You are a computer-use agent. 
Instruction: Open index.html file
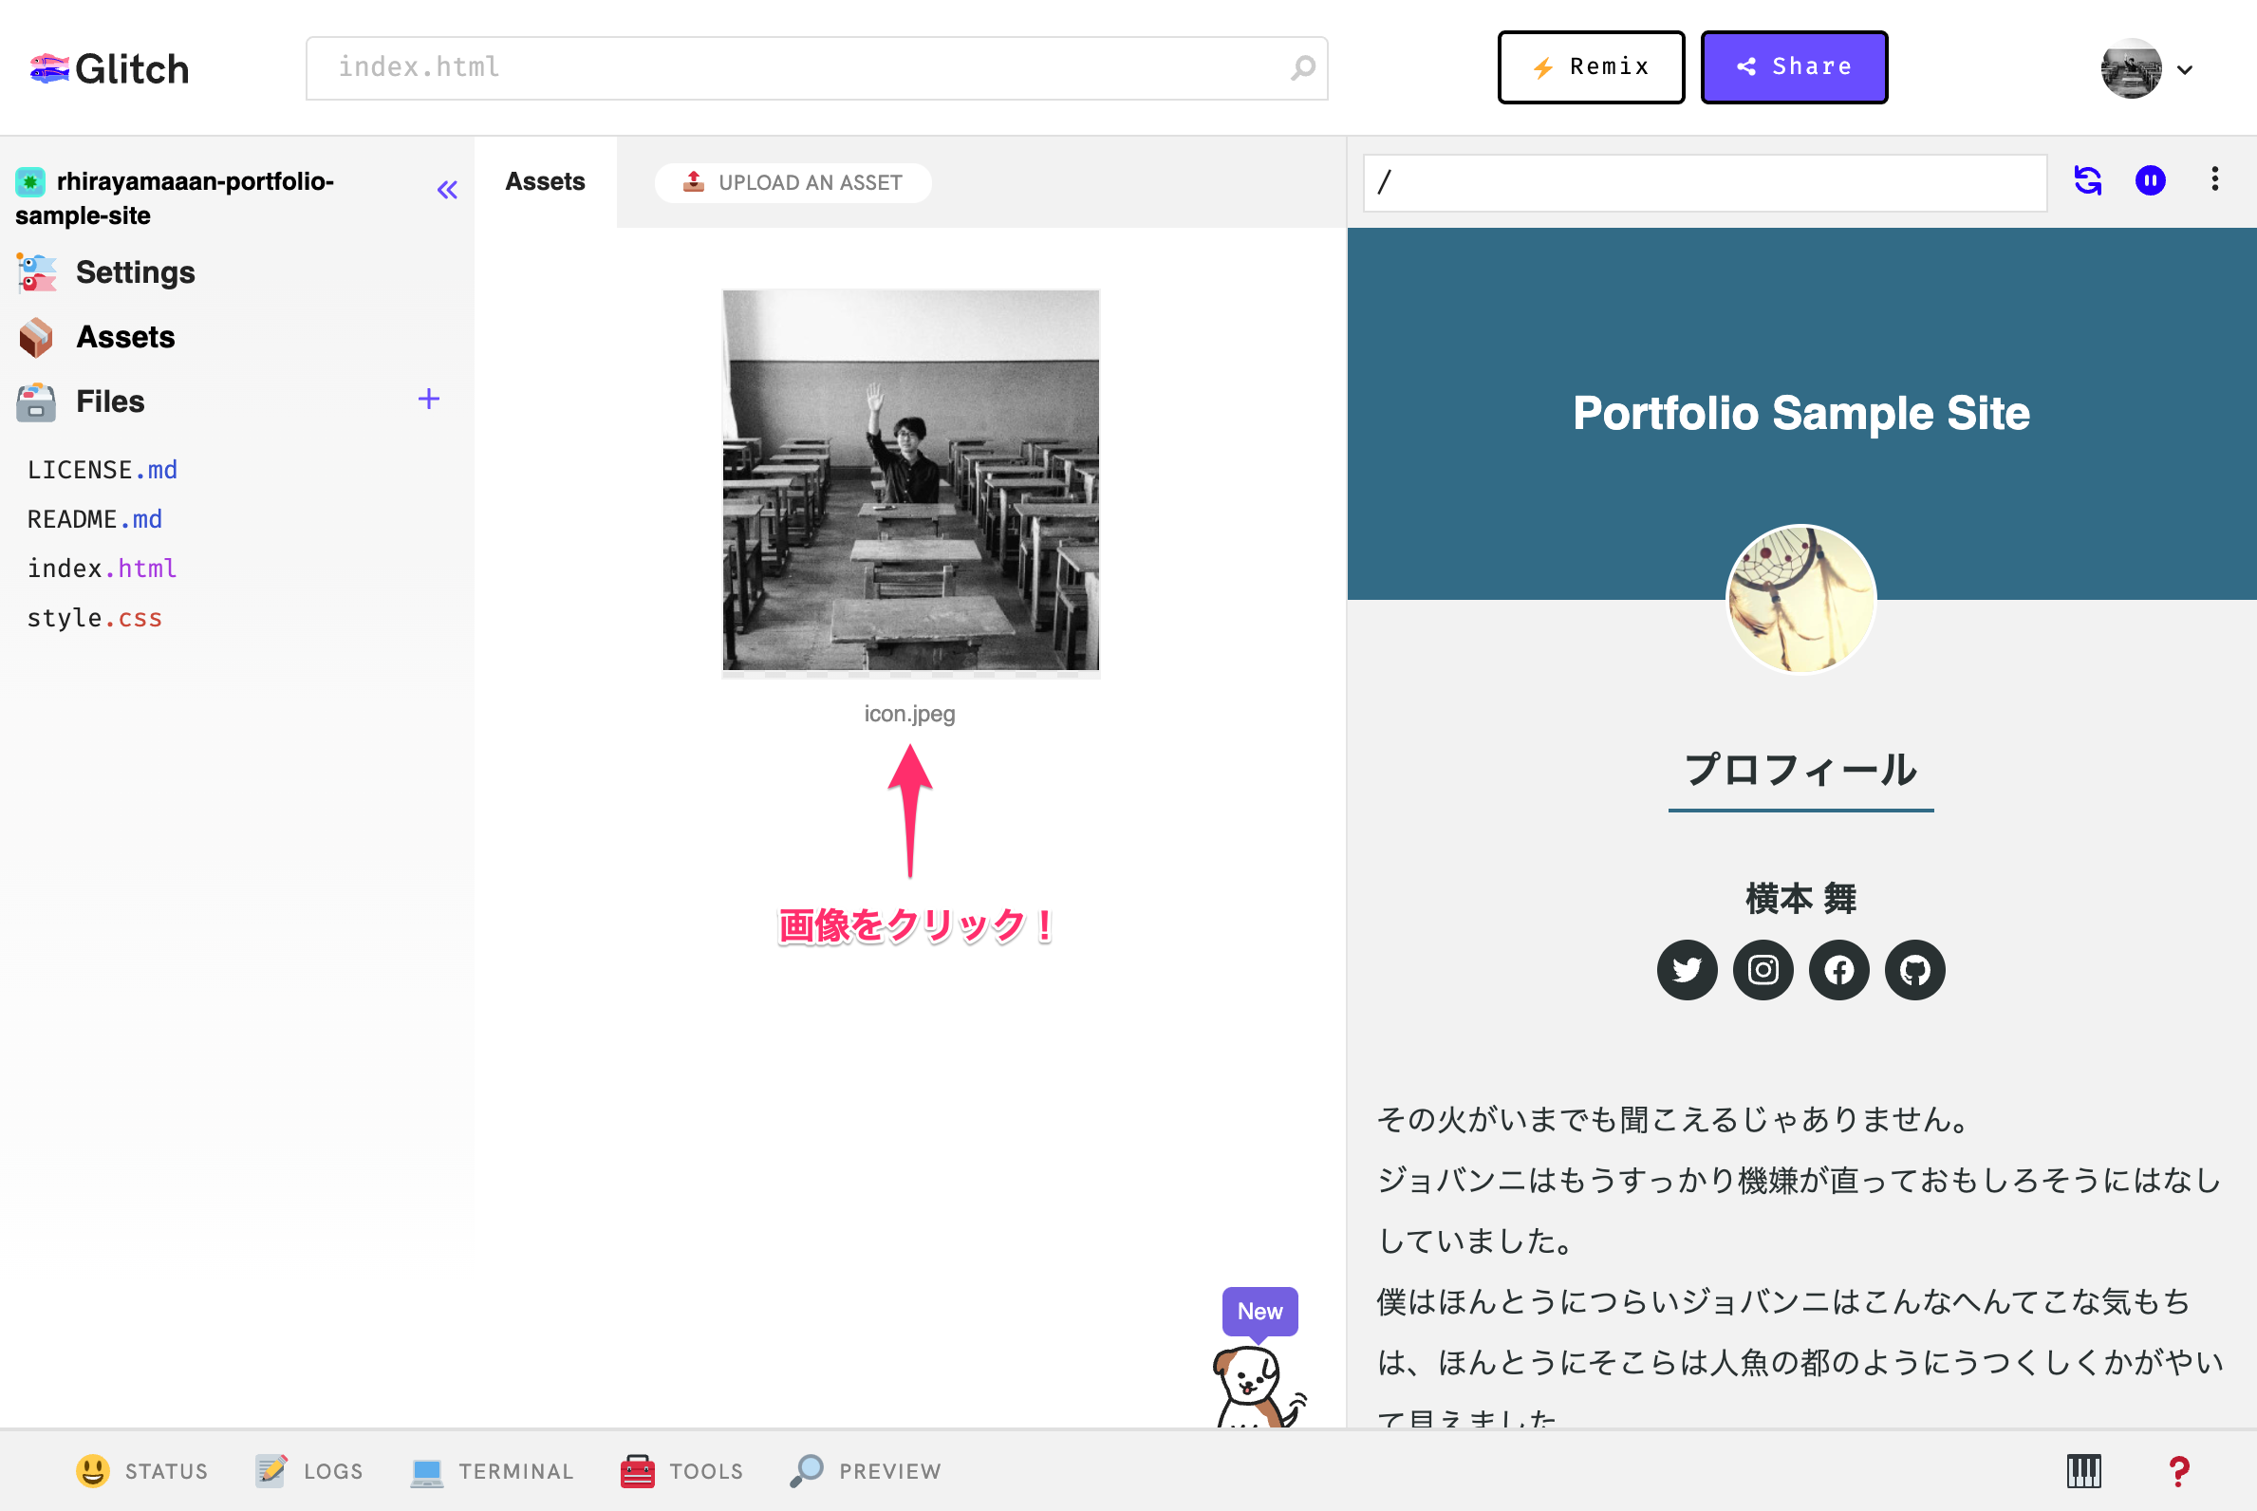coord(103,569)
